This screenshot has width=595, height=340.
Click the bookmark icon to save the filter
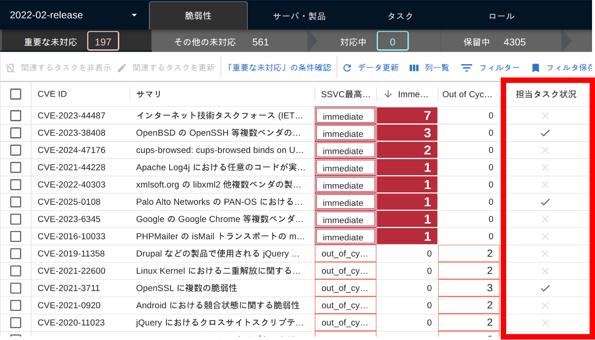[x=536, y=68]
